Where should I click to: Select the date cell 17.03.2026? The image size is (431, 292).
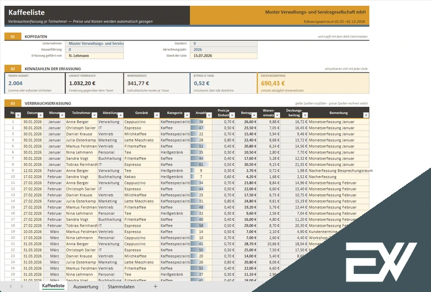(x=33, y=238)
